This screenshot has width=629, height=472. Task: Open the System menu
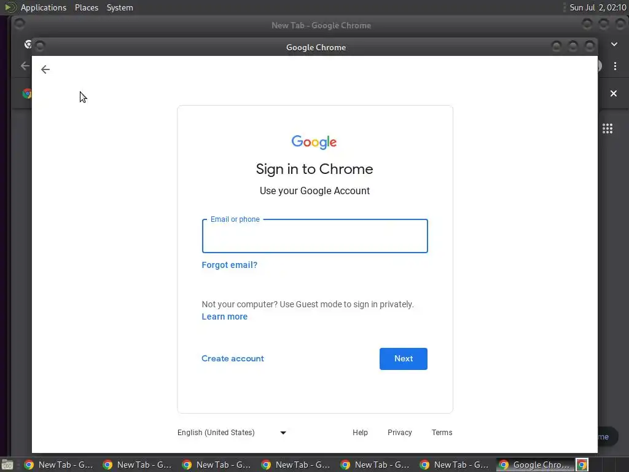tap(120, 7)
